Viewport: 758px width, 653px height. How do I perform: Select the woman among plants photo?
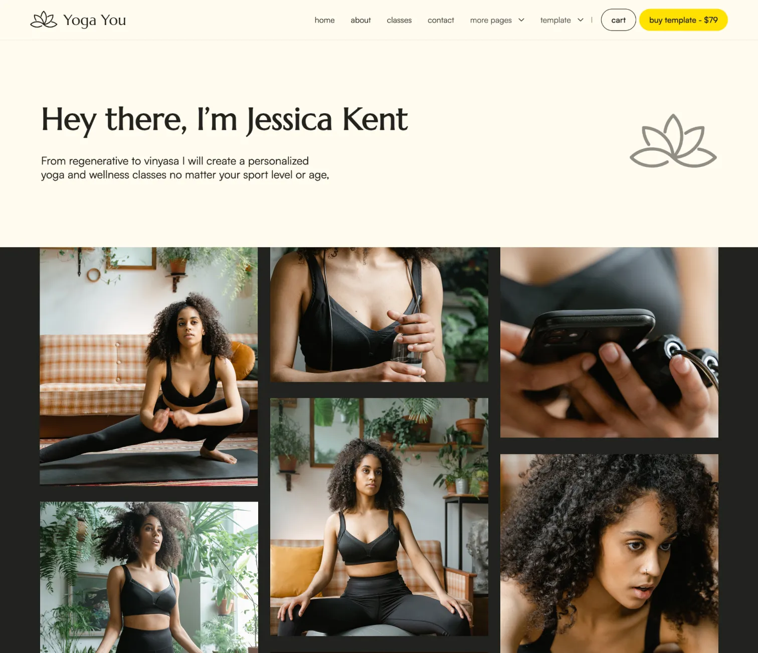point(149,577)
